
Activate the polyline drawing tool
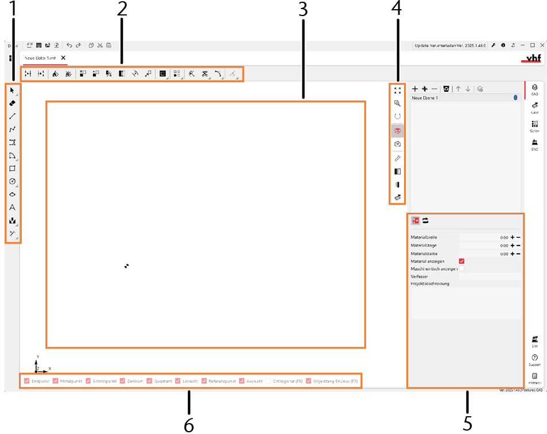coord(12,129)
